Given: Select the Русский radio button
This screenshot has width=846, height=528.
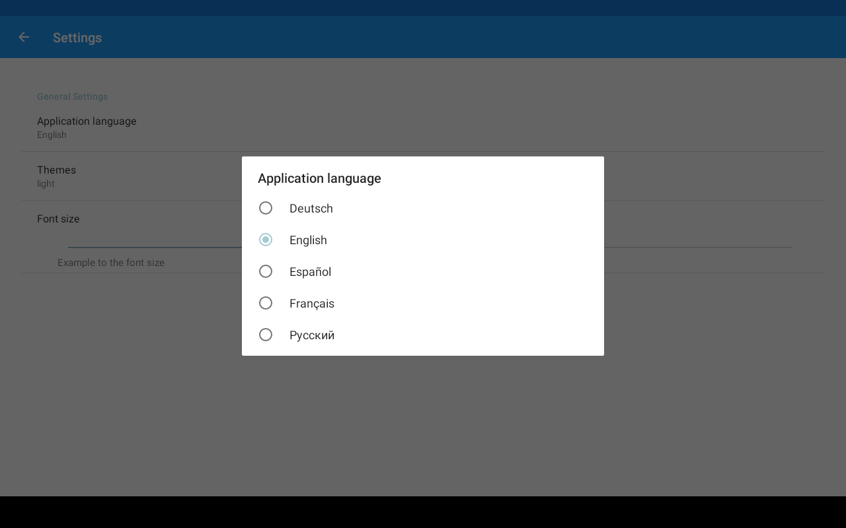Looking at the screenshot, I should (x=266, y=335).
